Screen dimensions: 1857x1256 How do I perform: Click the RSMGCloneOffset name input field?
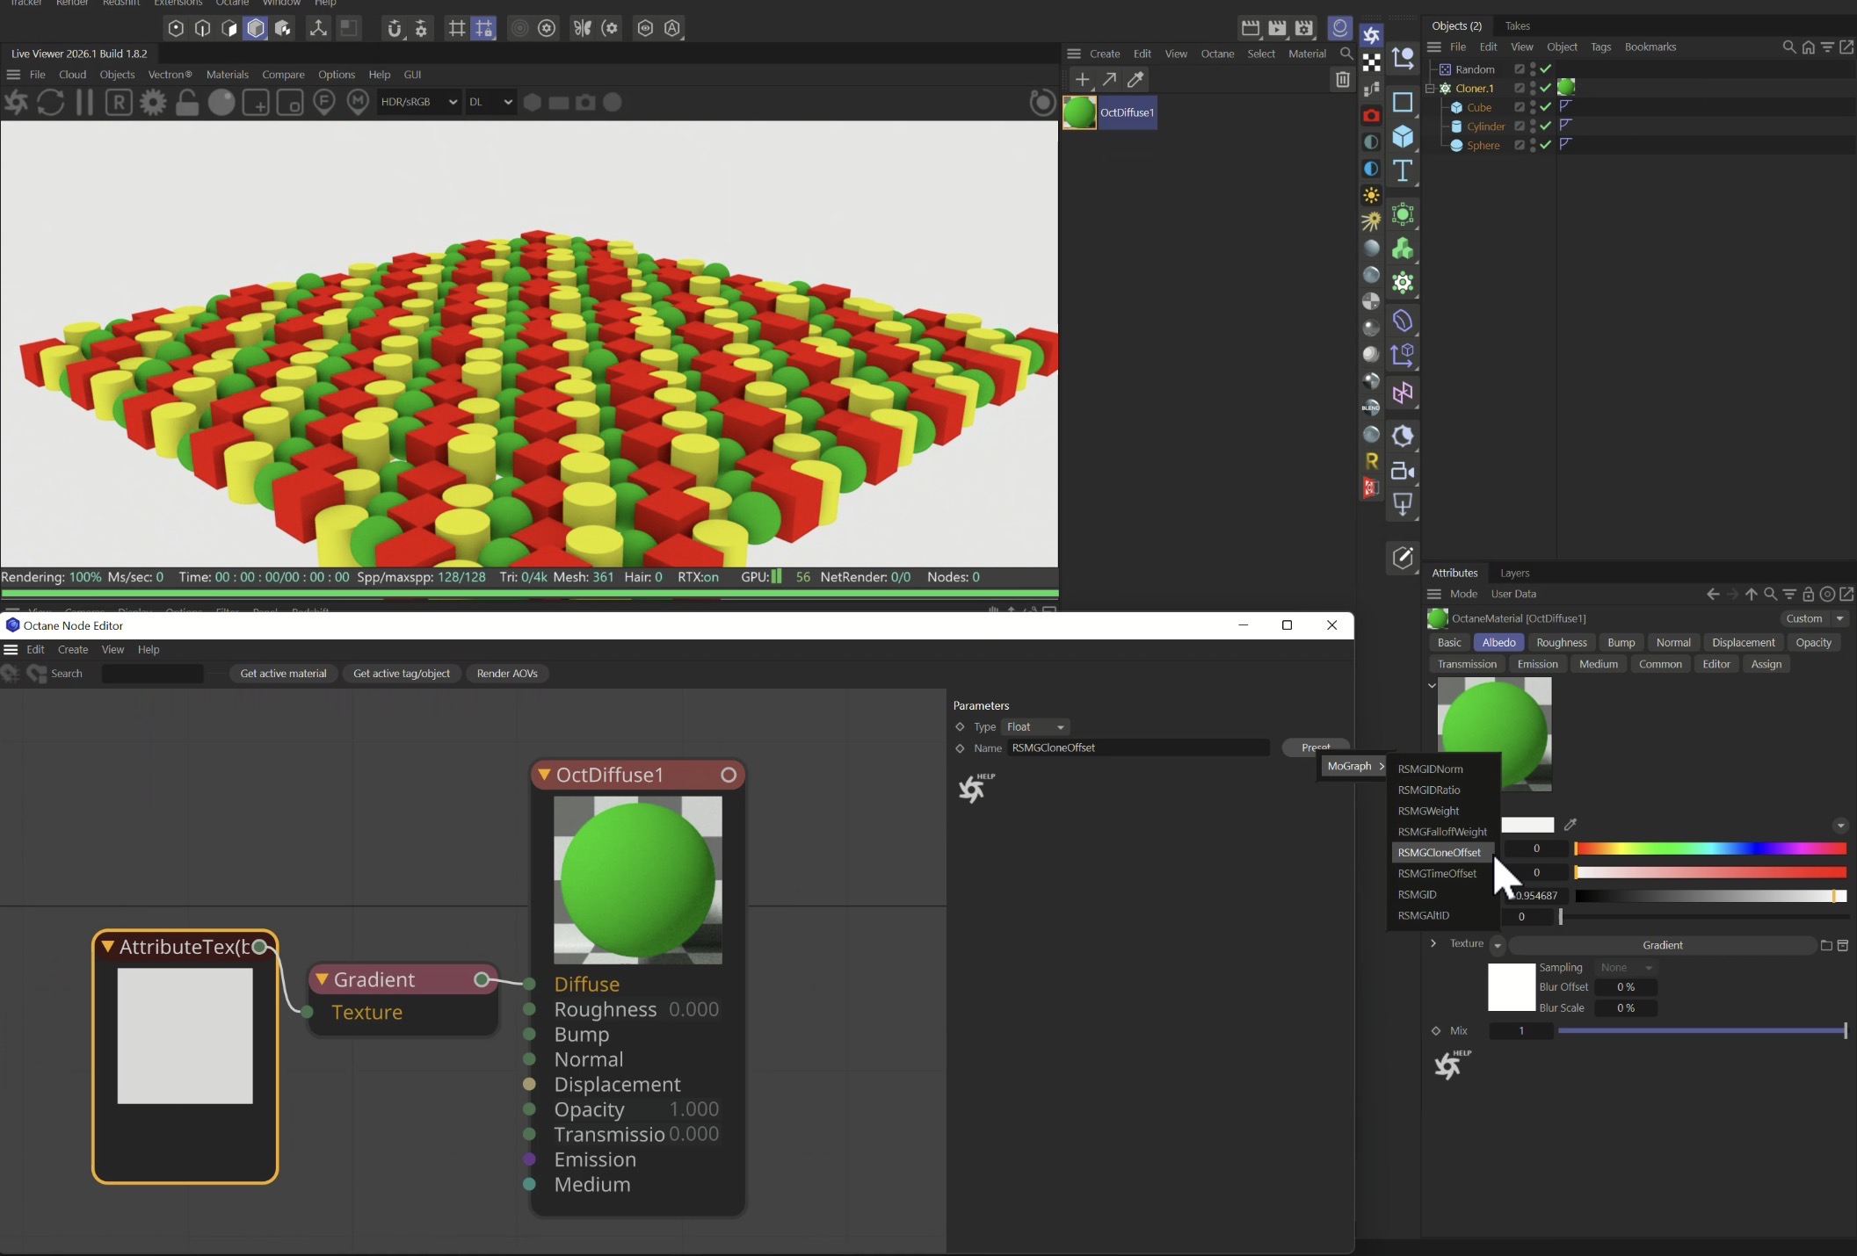tap(1137, 748)
